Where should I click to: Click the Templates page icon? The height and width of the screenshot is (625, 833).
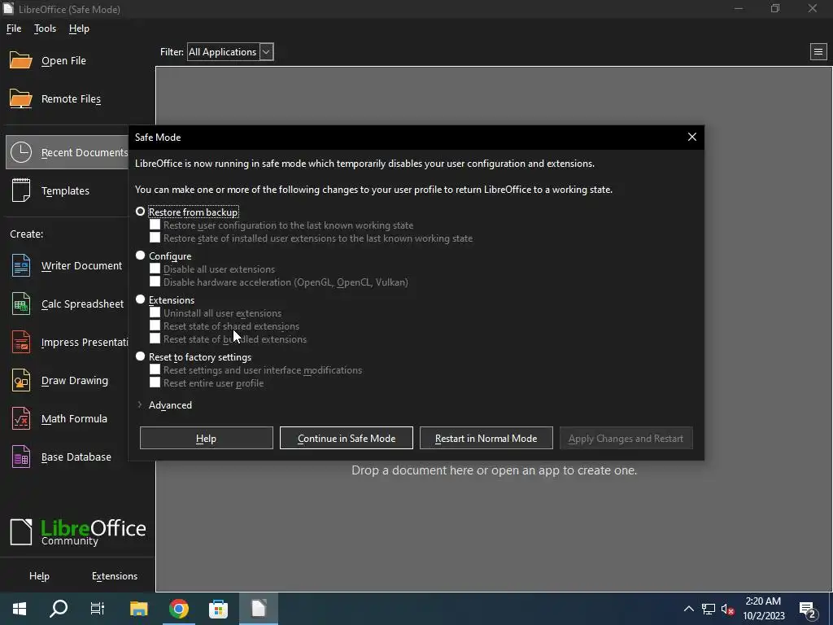20,190
